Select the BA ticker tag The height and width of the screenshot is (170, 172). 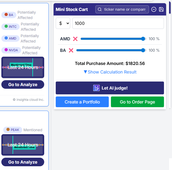[9, 15]
